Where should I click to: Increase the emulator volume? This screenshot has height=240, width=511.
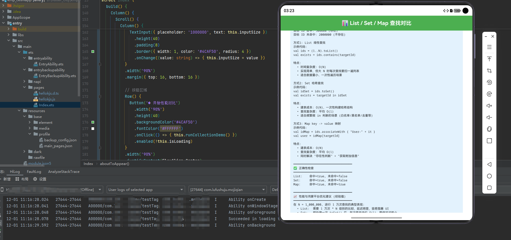click(489, 106)
